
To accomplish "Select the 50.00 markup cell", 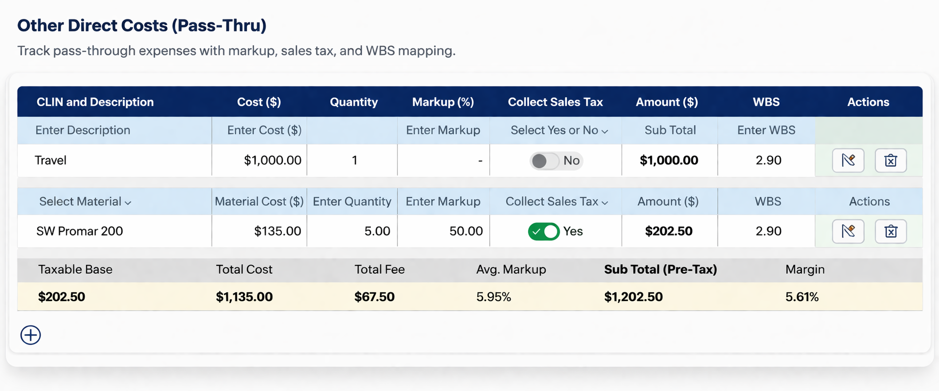I will click(443, 232).
